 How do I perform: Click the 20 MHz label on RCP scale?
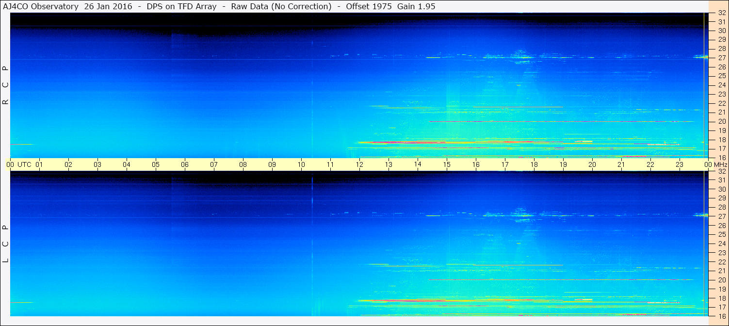[x=721, y=121]
